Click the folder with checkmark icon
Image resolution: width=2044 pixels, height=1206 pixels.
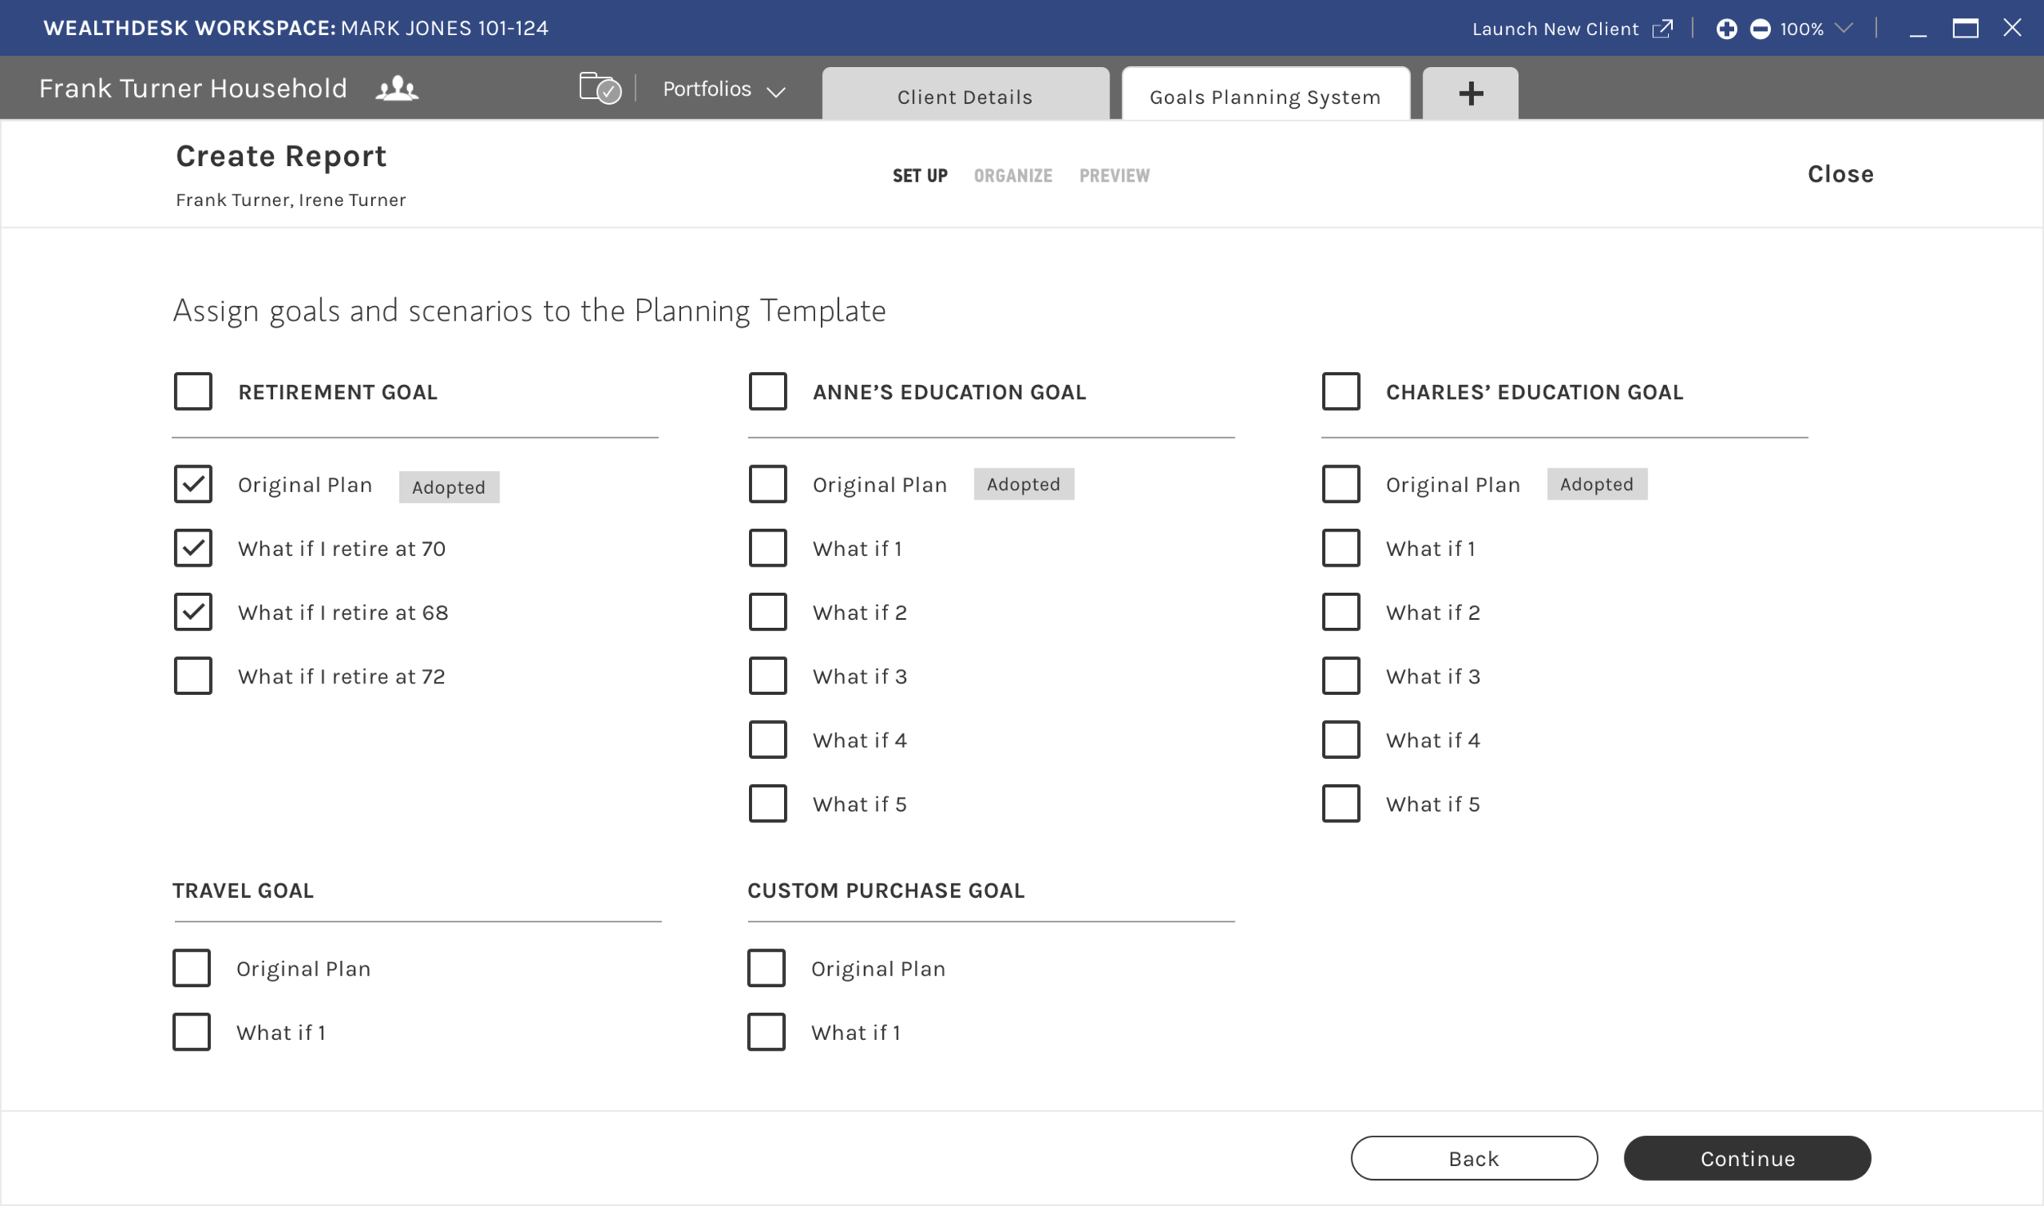tap(599, 87)
